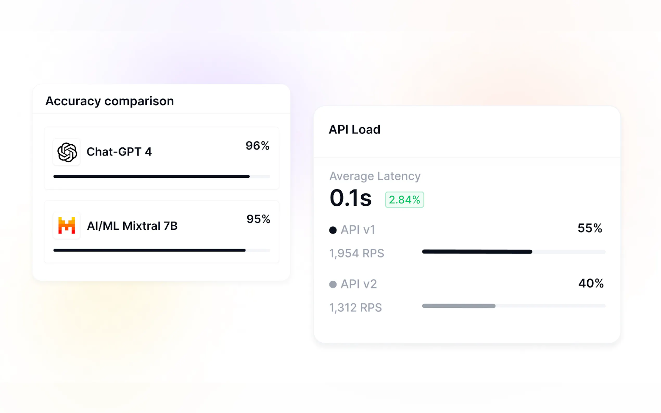Select the AI/ML Mixtral 7B label
661x413 pixels.
pyautogui.click(x=132, y=226)
